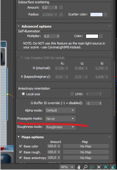The image size is (117, 170).
Task: Click spinner arrows of Base rough. amount
Action: pyautogui.click(x=59, y=152)
